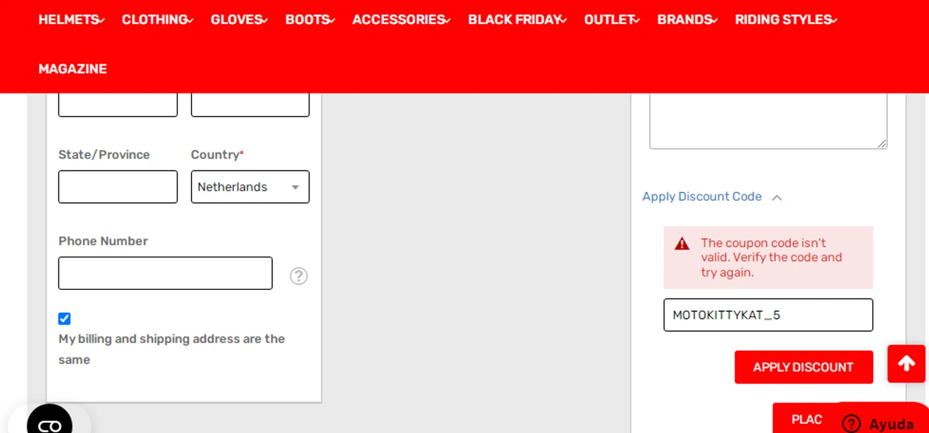Open the Gloves menu

pyautogui.click(x=239, y=20)
